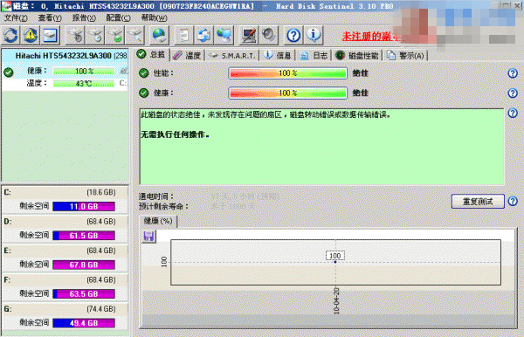Open the 查看 menu
This screenshot has width=524, height=337.
tap(50, 17)
